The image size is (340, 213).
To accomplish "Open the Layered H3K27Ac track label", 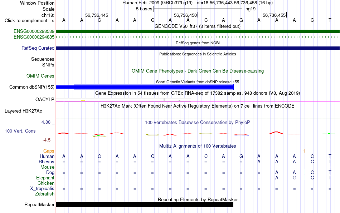I will [x=23, y=111].
